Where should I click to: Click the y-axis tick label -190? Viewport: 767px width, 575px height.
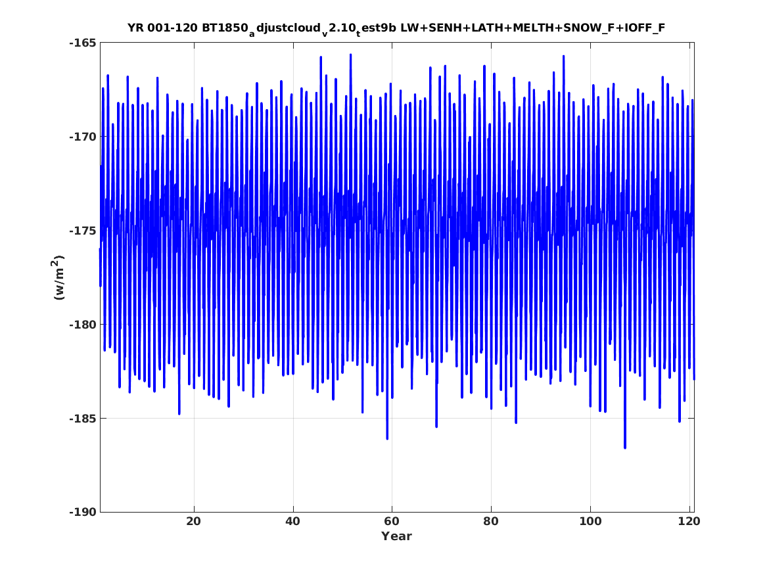tap(83, 513)
